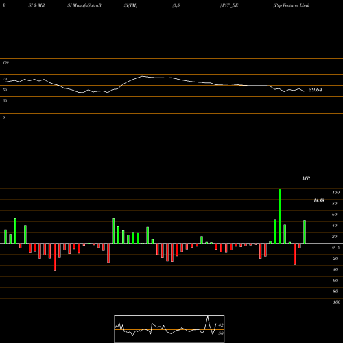Click the RSI current value 39.64
Viewport: 343px width, 343px height.
[316, 90]
